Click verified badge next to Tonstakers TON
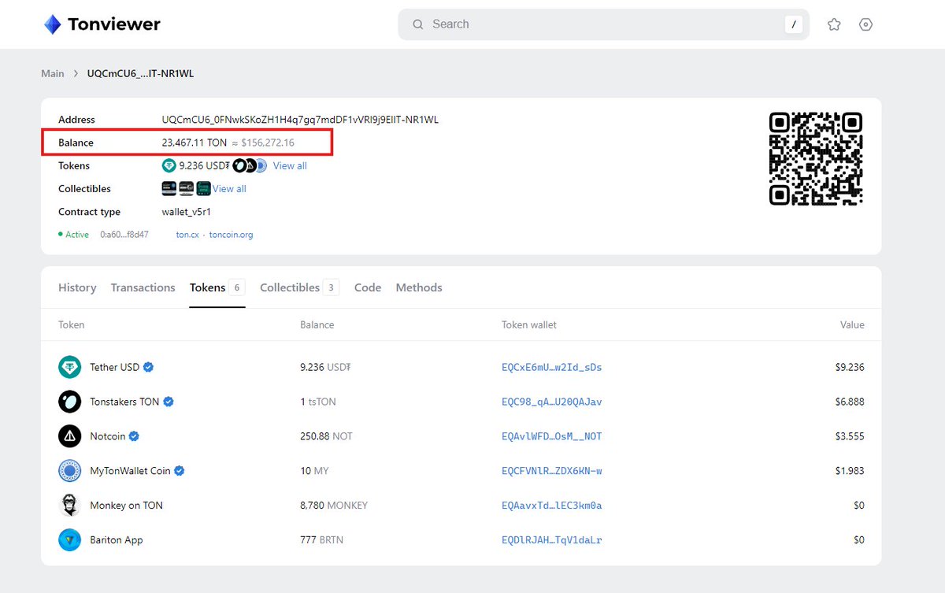The height and width of the screenshot is (593, 945). tap(169, 402)
